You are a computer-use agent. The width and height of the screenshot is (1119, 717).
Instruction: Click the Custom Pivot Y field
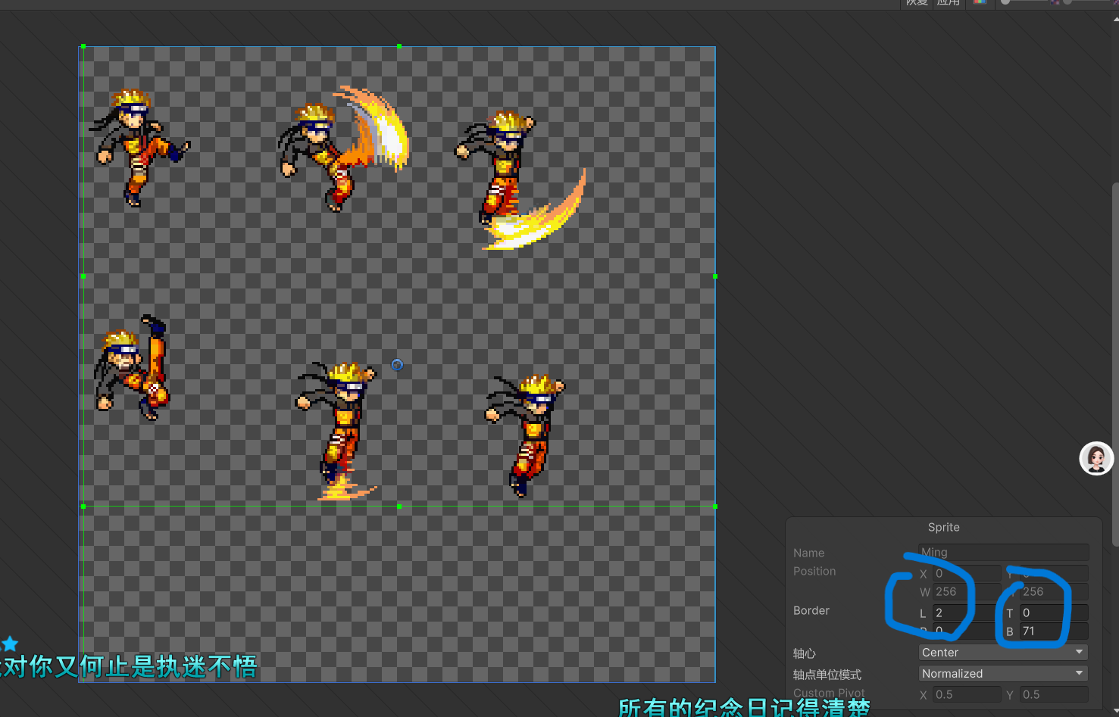coord(1054,695)
